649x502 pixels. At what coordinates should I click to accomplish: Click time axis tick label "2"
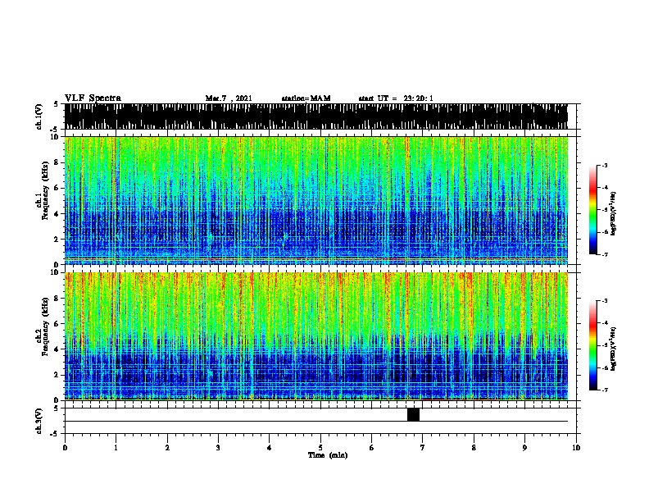167,447
